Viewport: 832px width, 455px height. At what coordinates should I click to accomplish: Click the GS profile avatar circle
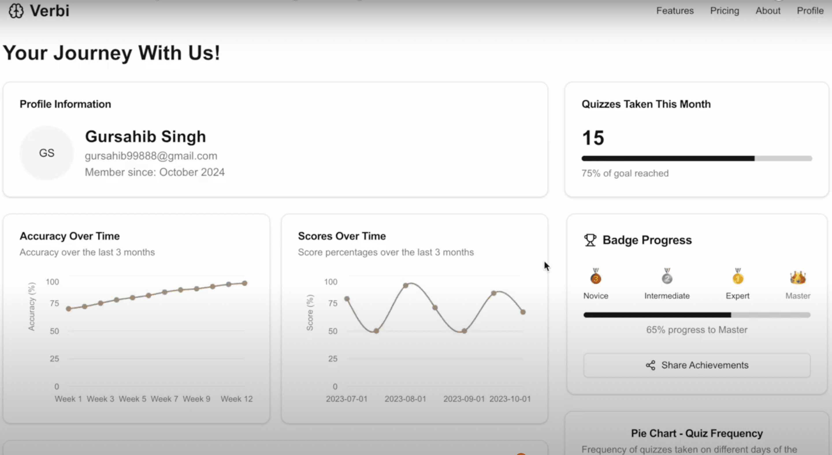[47, 153]
